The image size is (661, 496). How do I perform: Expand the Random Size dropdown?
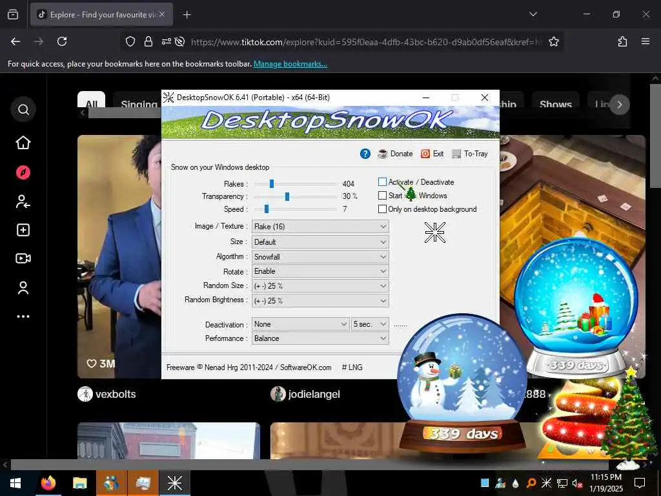(x=320, y=286)
